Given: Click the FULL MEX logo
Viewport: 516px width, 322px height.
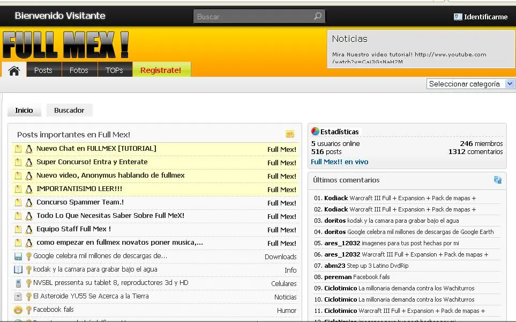Looking at the screenshot, I should [66, 45].
